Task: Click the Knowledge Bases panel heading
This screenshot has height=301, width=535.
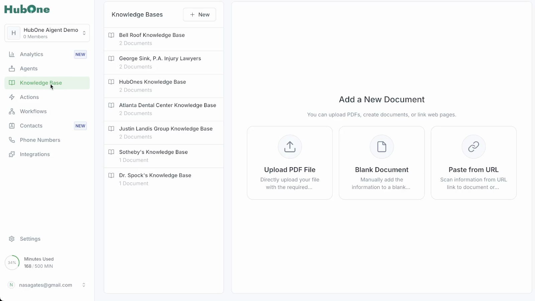Action: [137, 15]
